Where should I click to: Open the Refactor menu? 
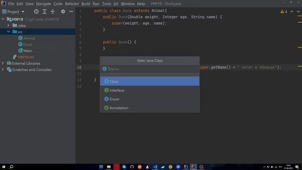(x=72, y=4)
